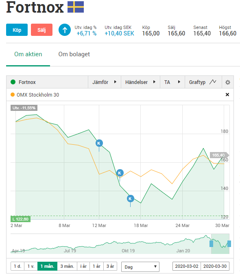Click the Swedish flag icon next to Fortnox
Screen dimensions: 240x278
76,7
